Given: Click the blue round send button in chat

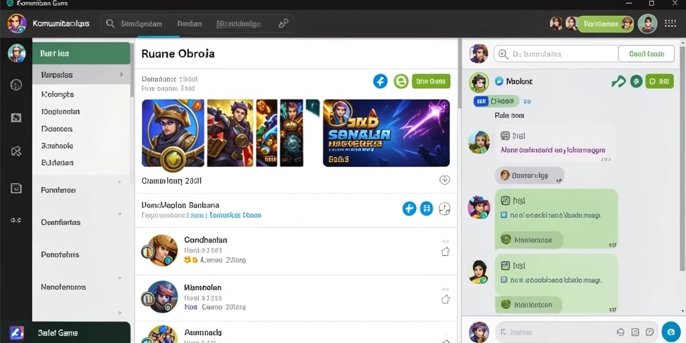Looking at the screenshot, I should pyautogui.click(x=671, y=332).
